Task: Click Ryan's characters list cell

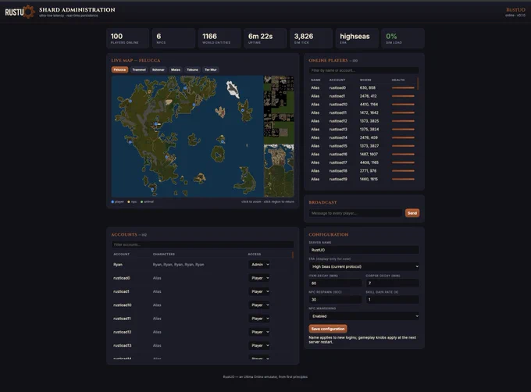Action: point(179,265)
